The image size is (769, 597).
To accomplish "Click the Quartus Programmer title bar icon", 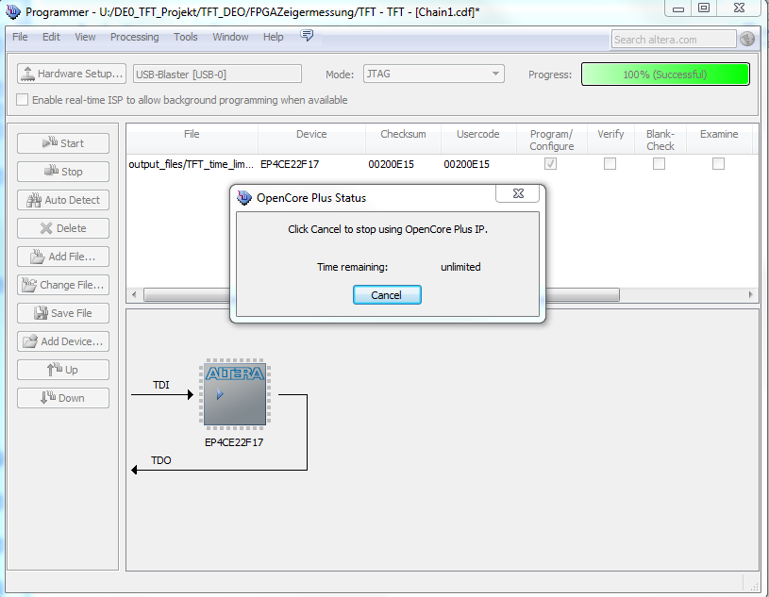I will pyautogui.click(x=13, y=11).
